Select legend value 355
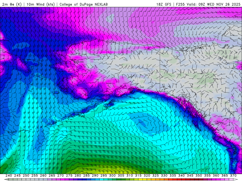 [208, 176]
